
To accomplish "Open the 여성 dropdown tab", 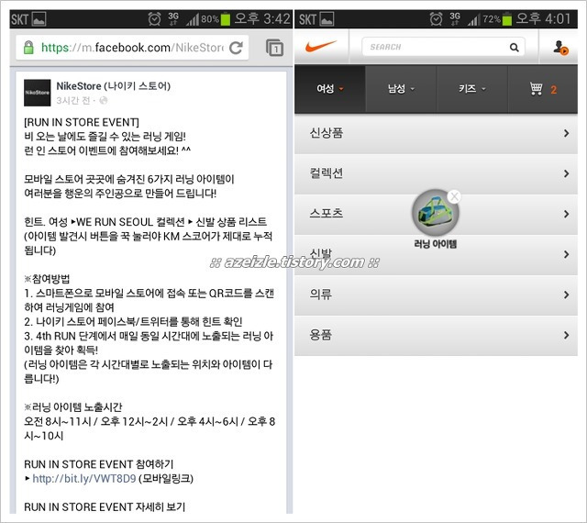I will tap(329, 89).
